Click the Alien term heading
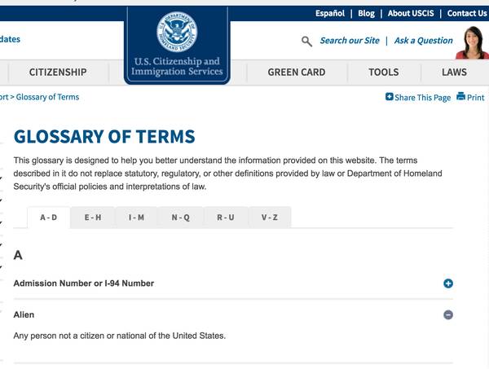This screenshot has height=369, width=489. pyautogui.click(x=24, y=314)
